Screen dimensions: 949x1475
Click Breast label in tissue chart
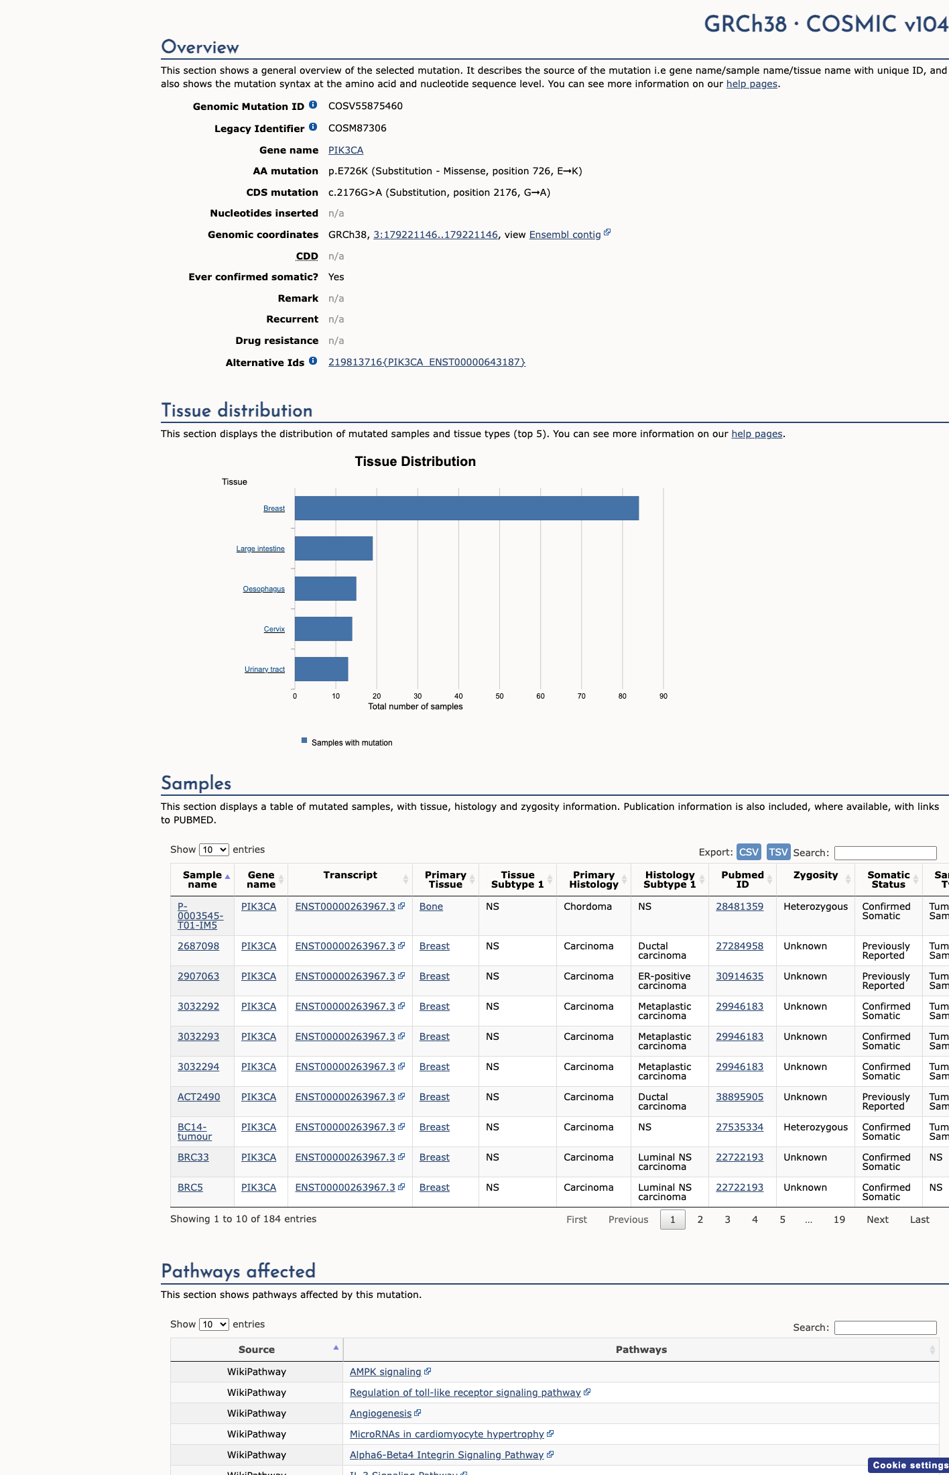[274, 508]
